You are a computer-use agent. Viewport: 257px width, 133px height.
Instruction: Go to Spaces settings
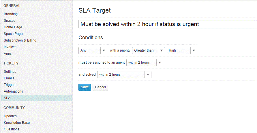(x=10, y=21)
